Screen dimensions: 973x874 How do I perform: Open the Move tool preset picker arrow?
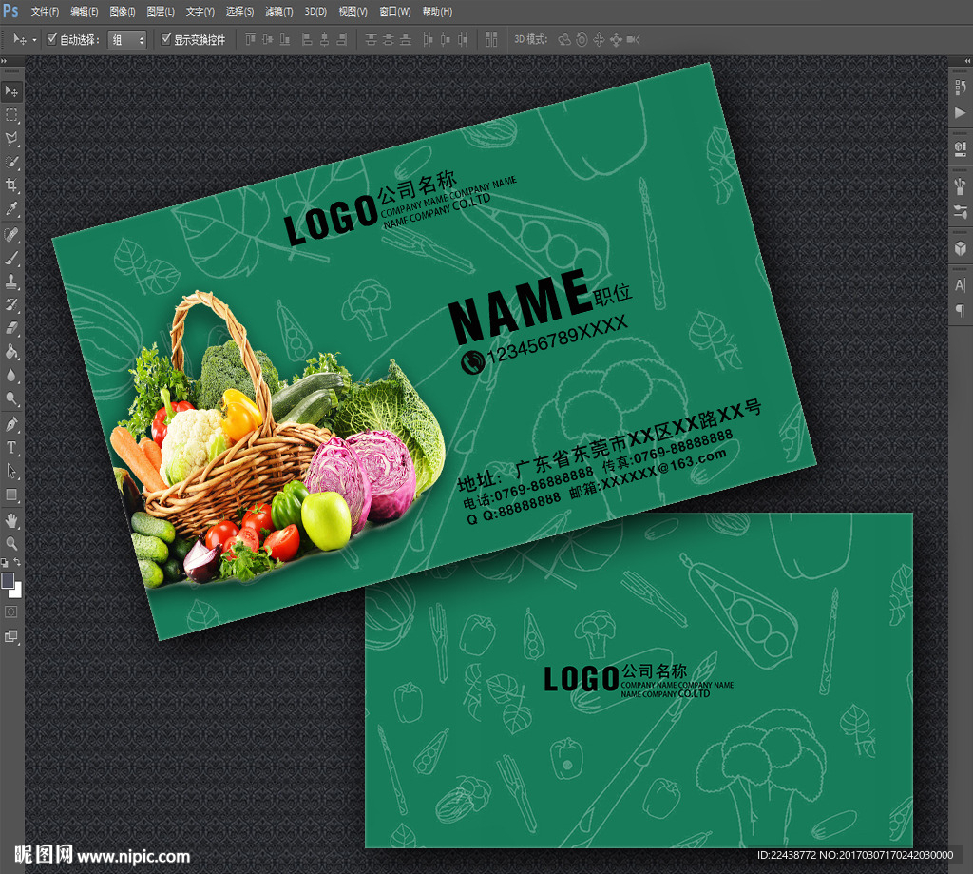tap(35, 40)
